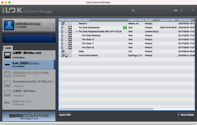Select the Local tab
The image size is (197, 125).
[8, 48]
